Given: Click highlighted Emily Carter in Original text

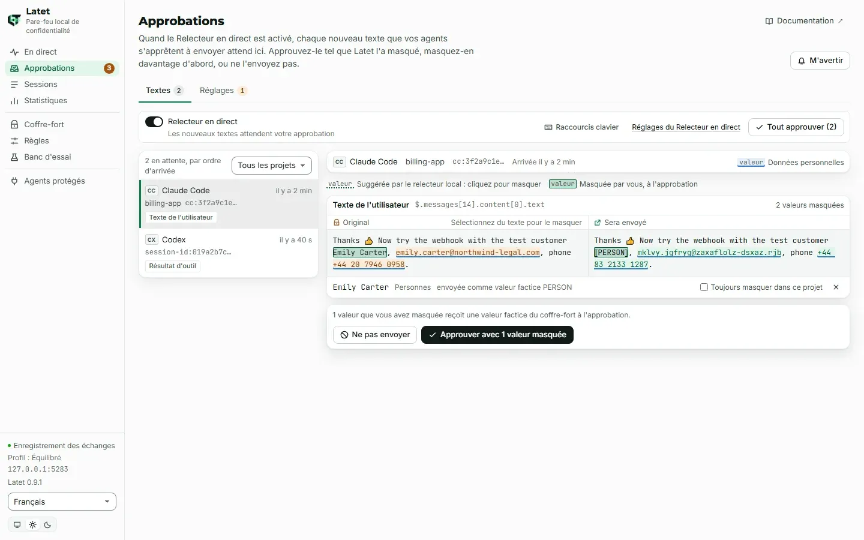Looking at the screenshot, I should [360, 253].
